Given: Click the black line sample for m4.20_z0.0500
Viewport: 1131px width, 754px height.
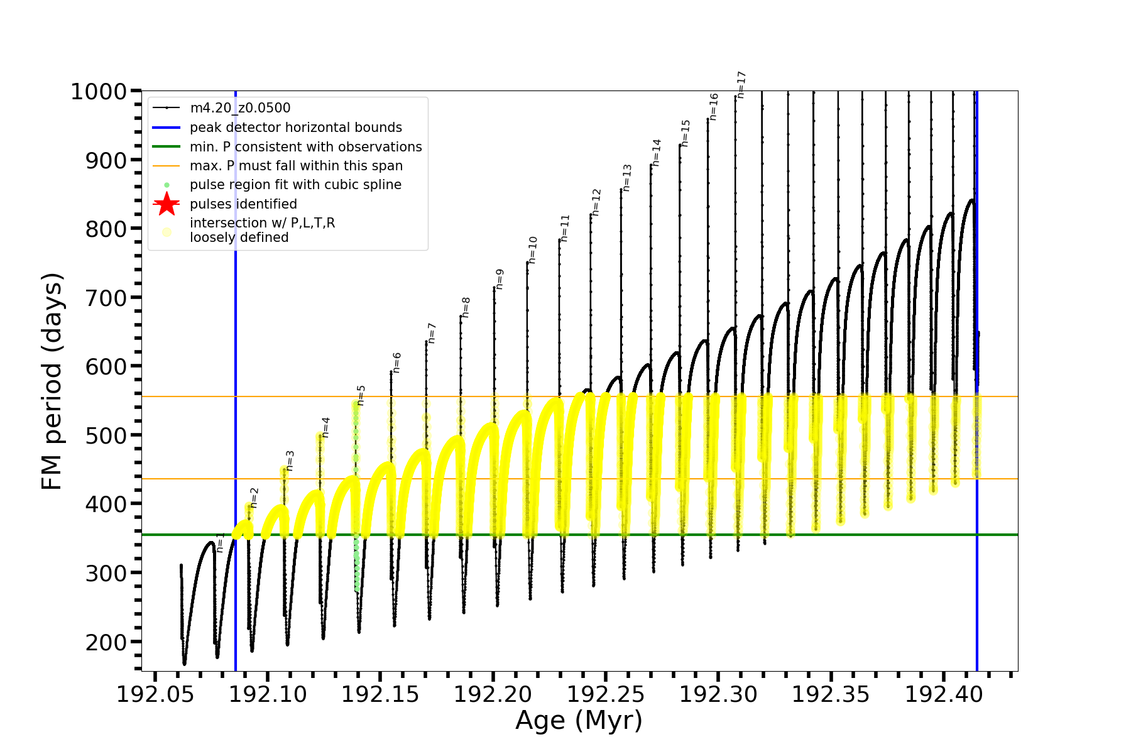Looking at the screenshot, I should click(x=167, y=108).
